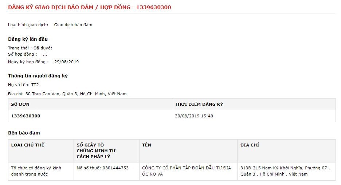Click the "ĐỊA CHỈ" column header

click(250, 145)
